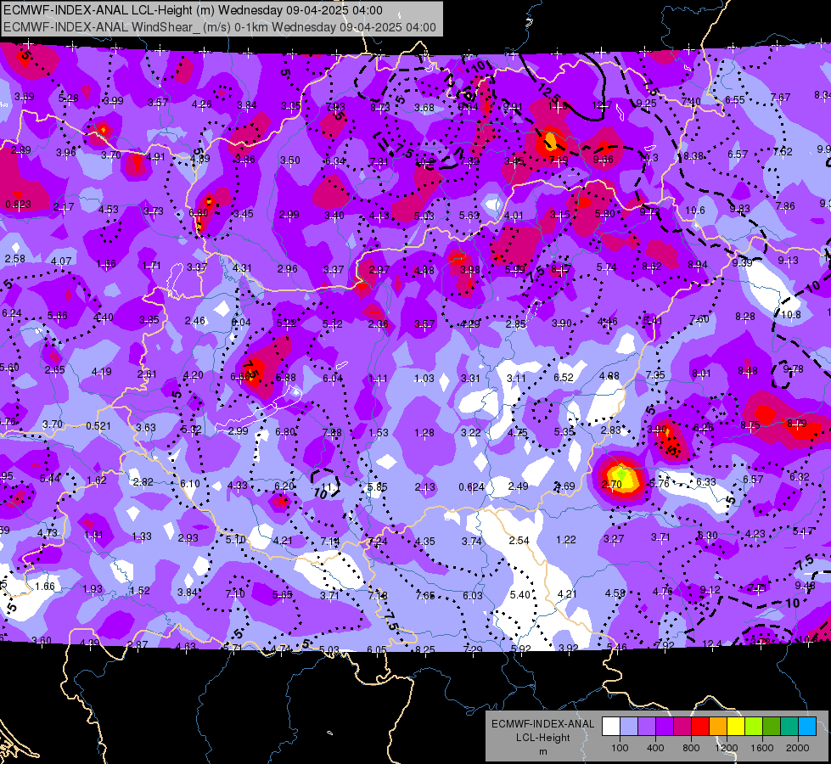Click the wind shear value 4.07

(61, 261)
